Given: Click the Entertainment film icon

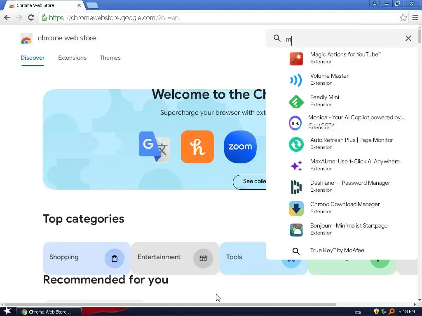Looking at the screenshot, I should click(x=203, y=258).
